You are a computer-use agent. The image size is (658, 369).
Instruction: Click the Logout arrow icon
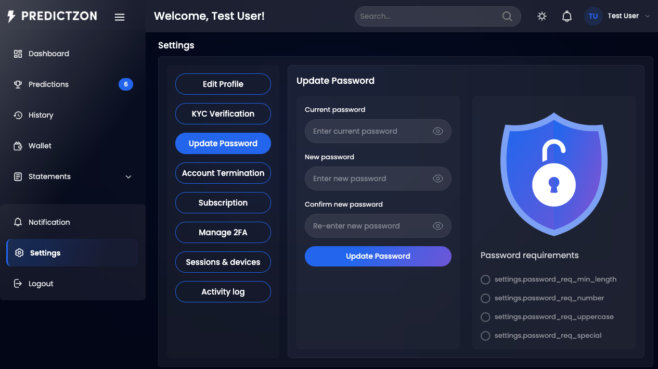[18, 284]
